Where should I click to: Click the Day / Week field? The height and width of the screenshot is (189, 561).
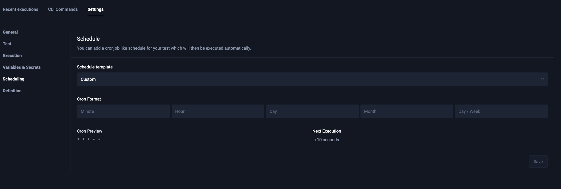pos(501,111)
